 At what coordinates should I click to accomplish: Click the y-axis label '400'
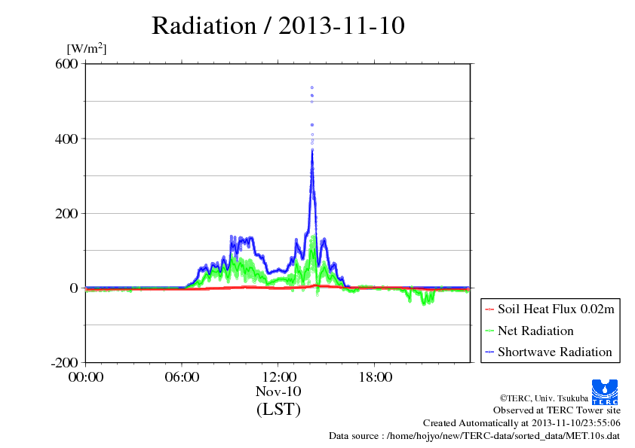66,139
